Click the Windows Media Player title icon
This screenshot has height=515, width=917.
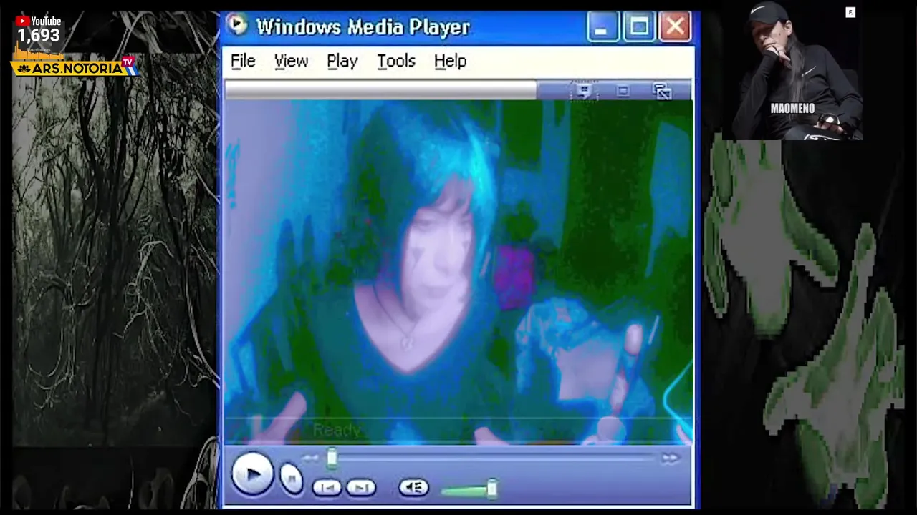[x=236, y=25]
